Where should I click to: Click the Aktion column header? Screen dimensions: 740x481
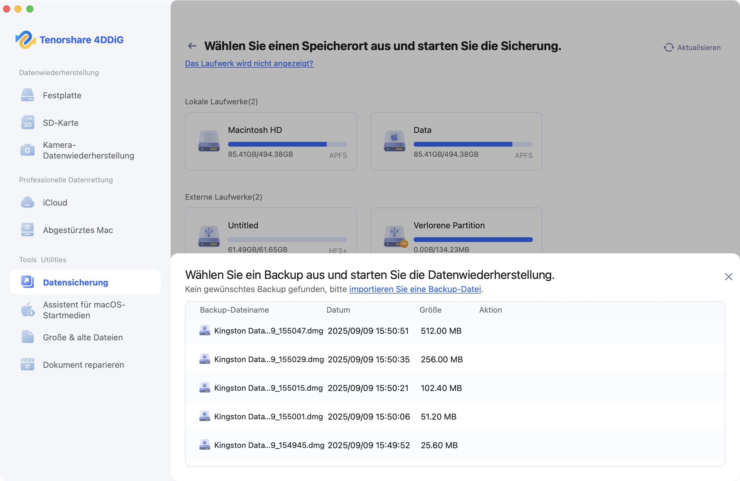[490, 310]
